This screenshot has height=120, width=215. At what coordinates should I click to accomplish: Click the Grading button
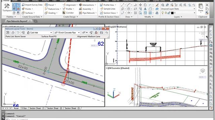tap(51, 13)
